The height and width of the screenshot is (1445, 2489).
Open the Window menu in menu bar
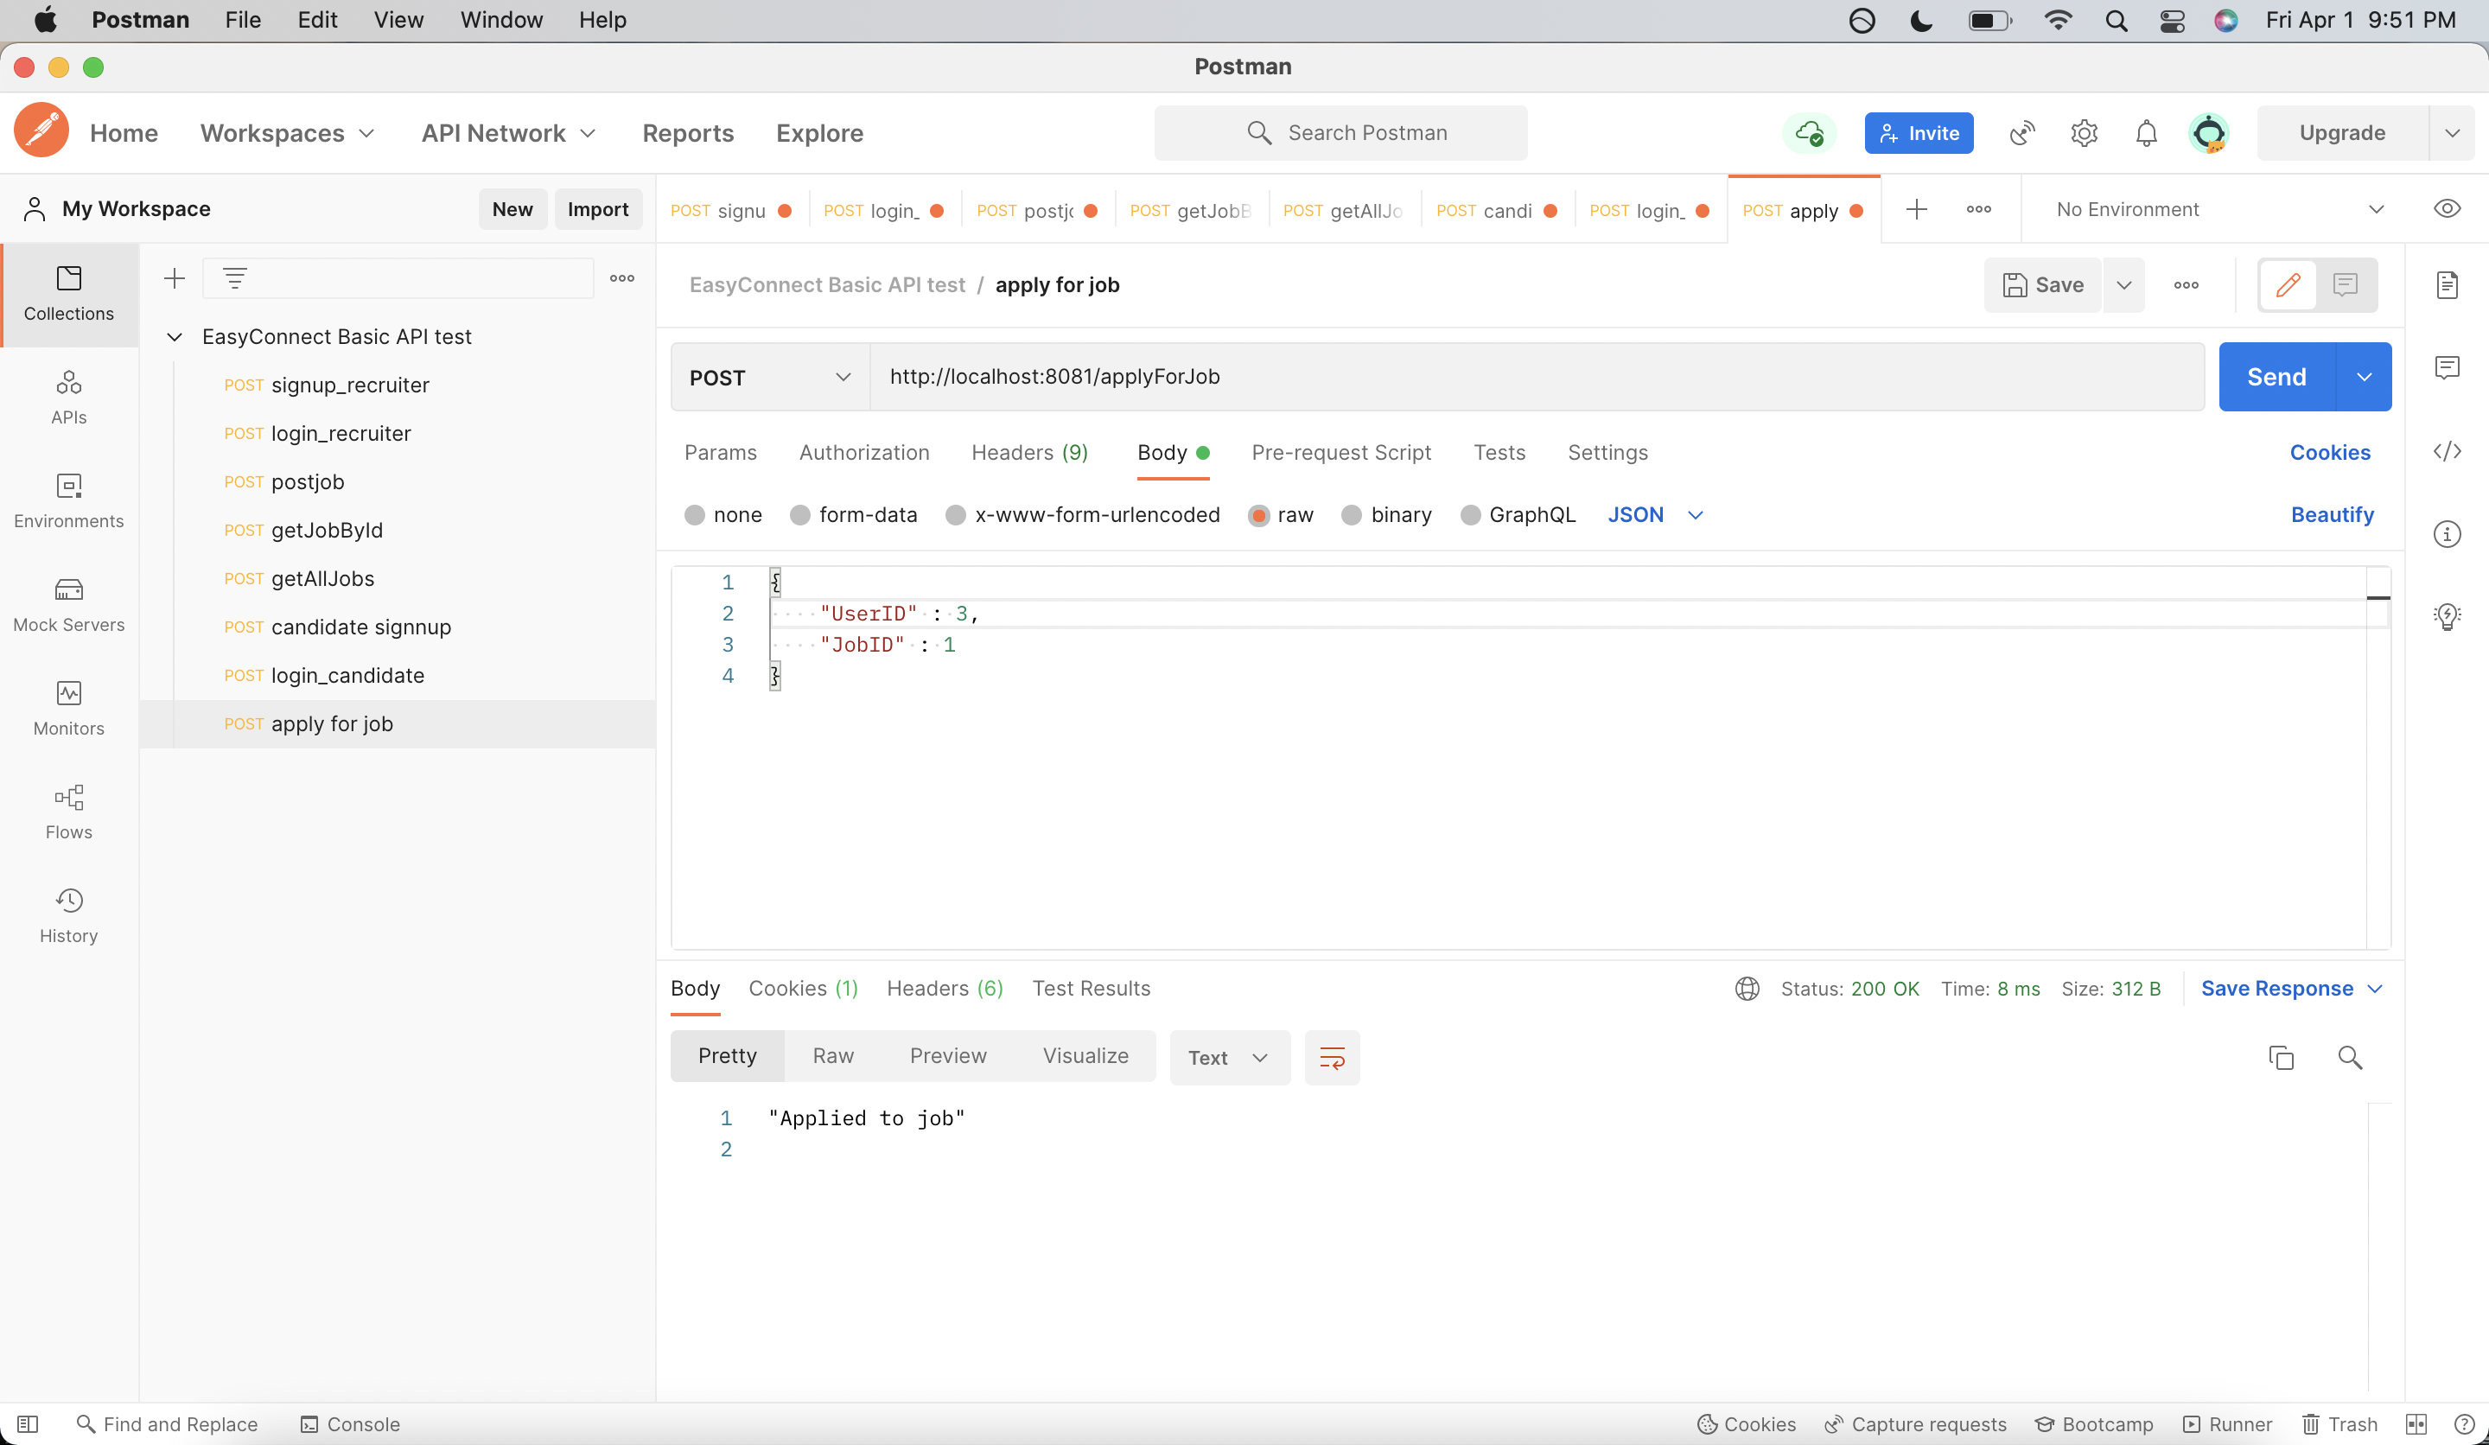click(x=500, y=20)
